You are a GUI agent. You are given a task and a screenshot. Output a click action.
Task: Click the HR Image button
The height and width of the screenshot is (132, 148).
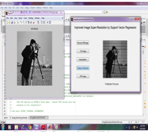[x=83, y=76]
